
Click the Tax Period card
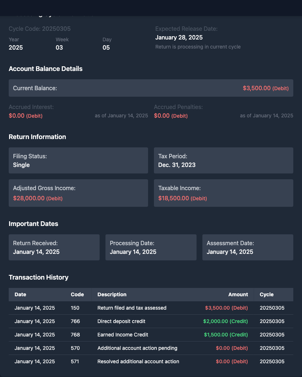[x=223, y=160]
